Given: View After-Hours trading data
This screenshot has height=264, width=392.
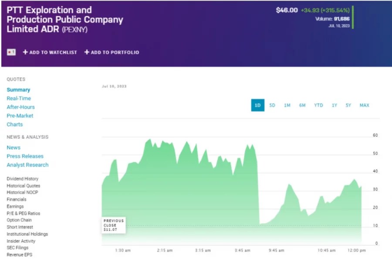Looking at the screenshot, I should click(20, 107).
